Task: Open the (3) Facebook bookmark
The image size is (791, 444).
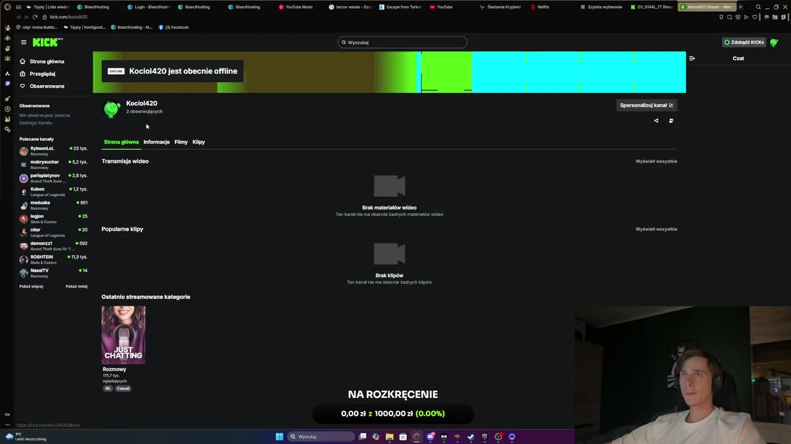Action: click(174, 28)
